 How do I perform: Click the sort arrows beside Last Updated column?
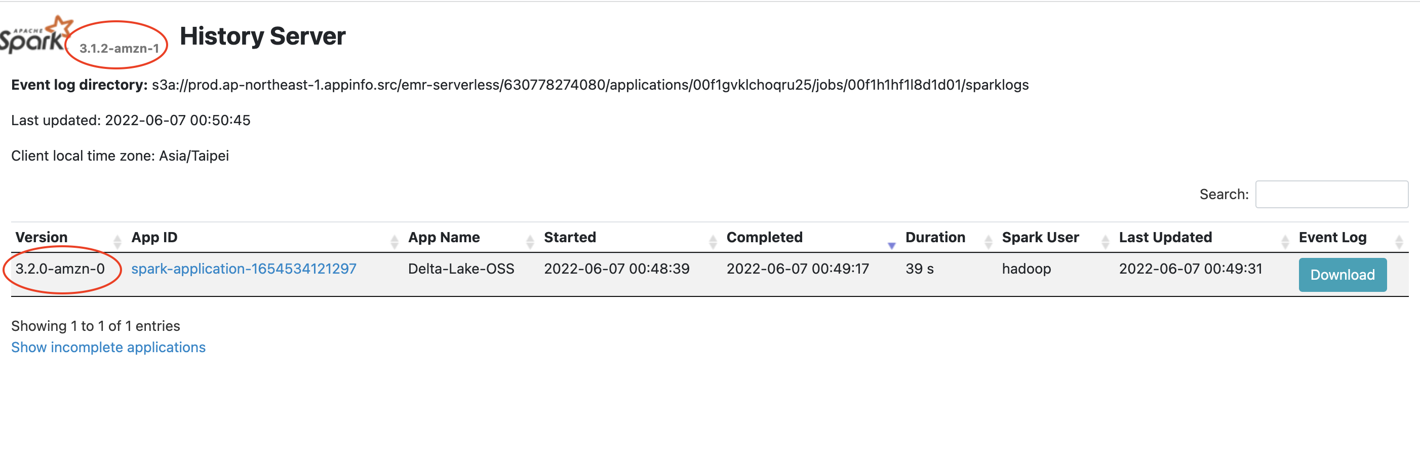tap(1284, 241)
